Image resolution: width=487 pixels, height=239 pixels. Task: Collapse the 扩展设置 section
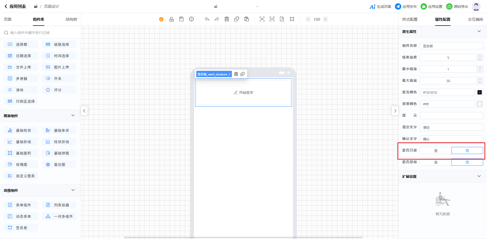[479, 176]
